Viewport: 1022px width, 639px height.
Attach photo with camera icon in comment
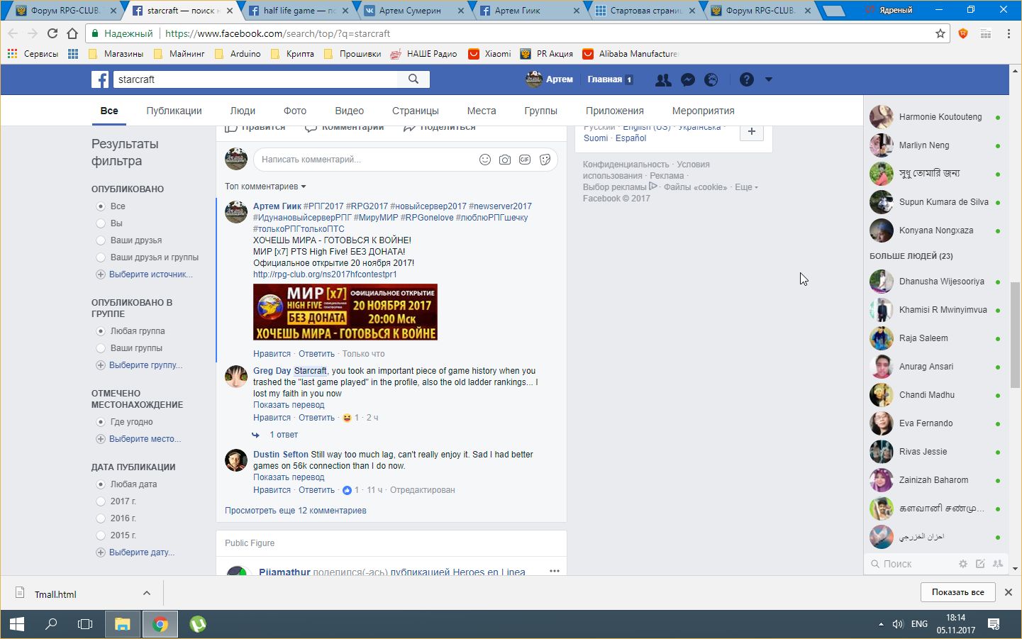point(505,160)
